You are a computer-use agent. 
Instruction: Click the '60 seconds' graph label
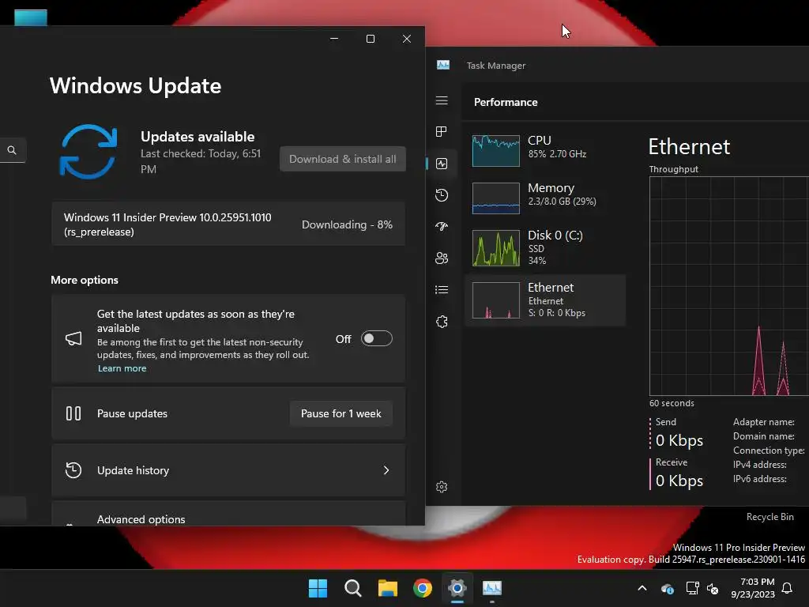672,403
